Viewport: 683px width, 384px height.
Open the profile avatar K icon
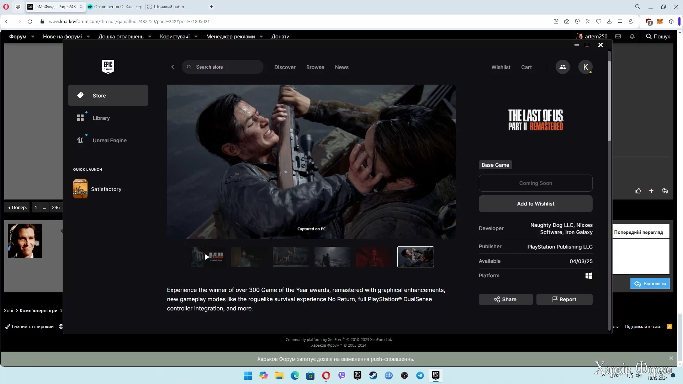tap(585, 67)
